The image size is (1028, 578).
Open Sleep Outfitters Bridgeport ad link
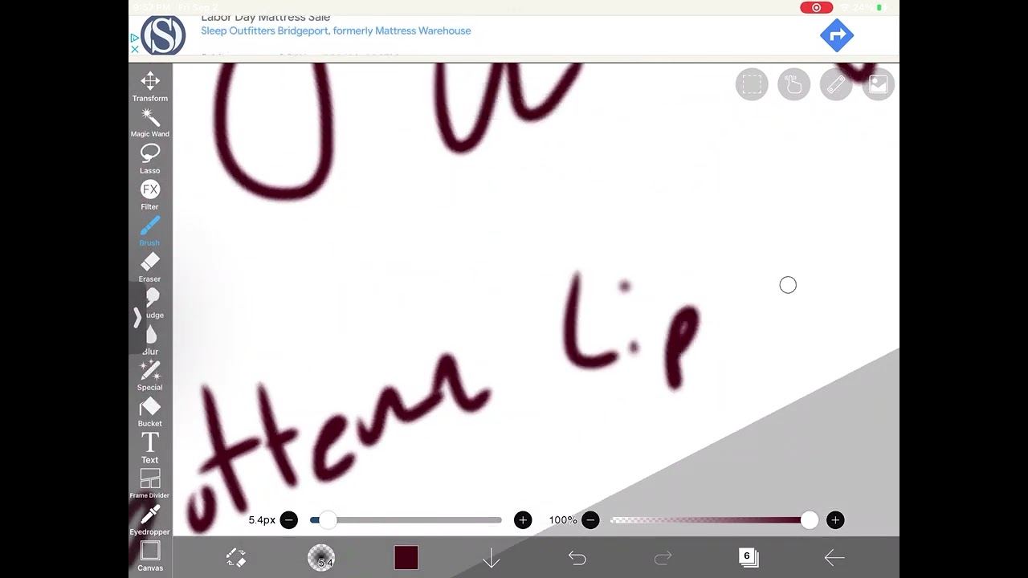pyautogui.click(x=336, y=31)
